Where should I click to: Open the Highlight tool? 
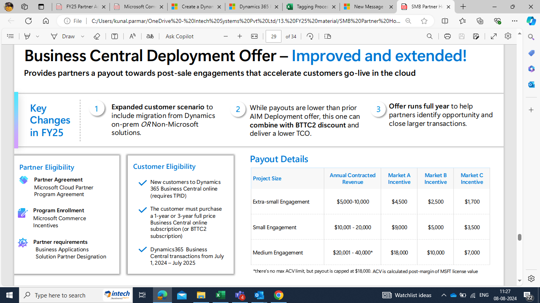(x=26, y=36)
